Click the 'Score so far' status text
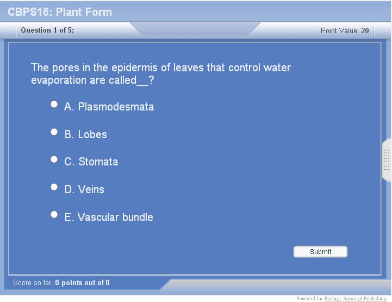Image resolution: width=392 pixels, height=302 pixels. click(61, 282)
